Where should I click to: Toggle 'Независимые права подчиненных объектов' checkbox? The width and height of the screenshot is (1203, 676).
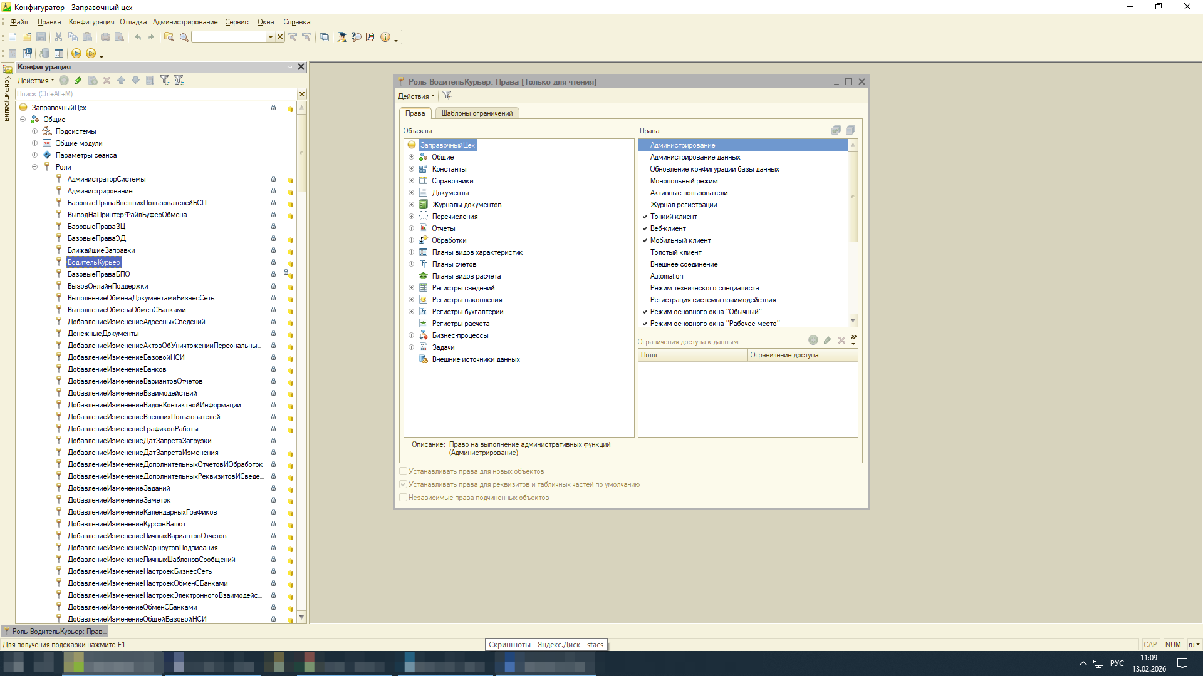(x=404, y=498)
